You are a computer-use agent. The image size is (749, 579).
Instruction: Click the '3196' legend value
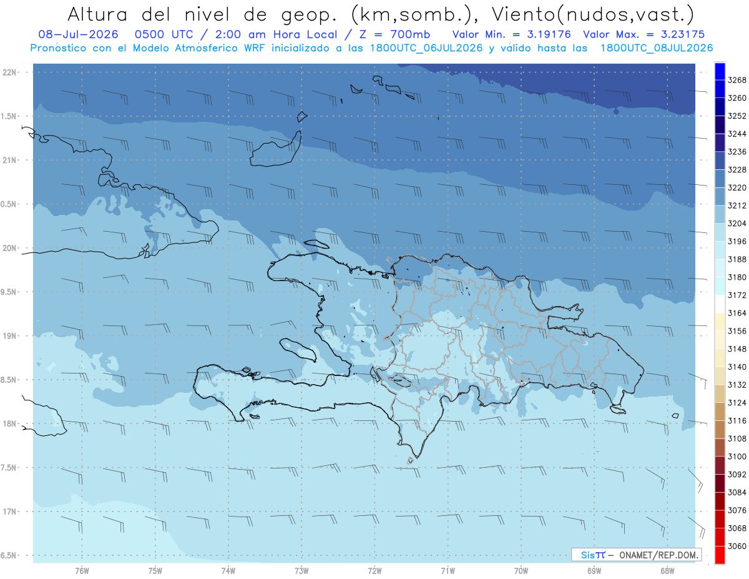737,241
